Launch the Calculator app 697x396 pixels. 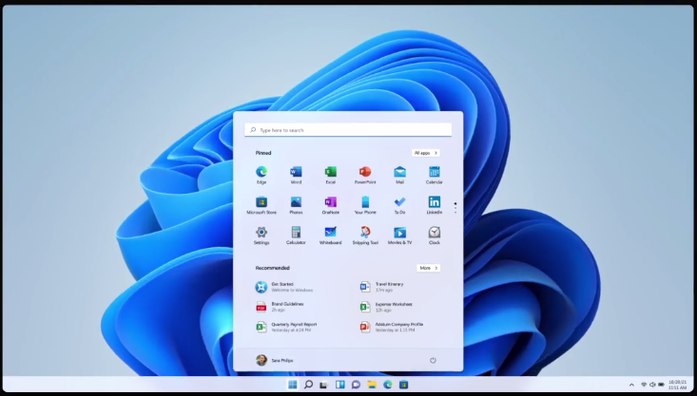(x=296, y=236)
